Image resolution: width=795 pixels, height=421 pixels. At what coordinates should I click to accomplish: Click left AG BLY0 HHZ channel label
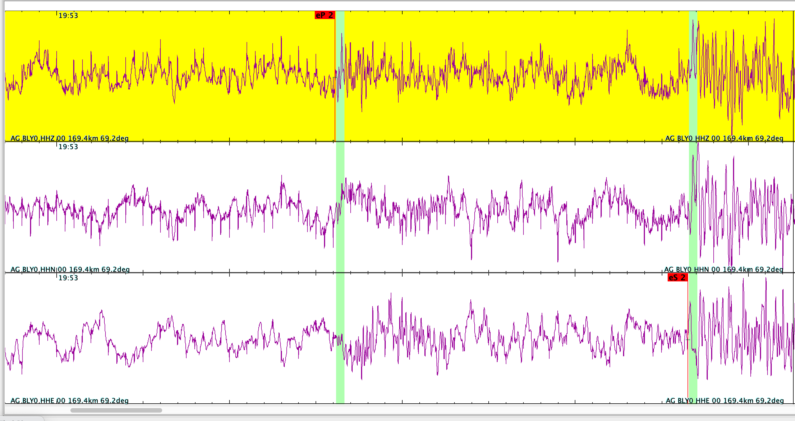click(x=70, y=138)
